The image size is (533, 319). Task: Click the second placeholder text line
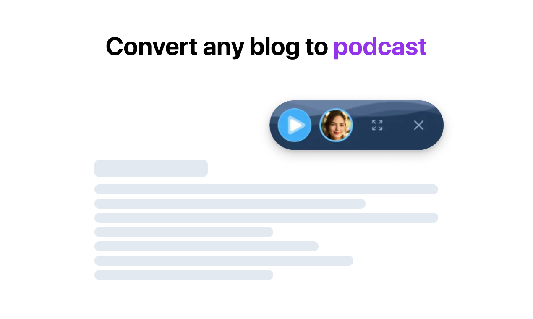(230, 204)
